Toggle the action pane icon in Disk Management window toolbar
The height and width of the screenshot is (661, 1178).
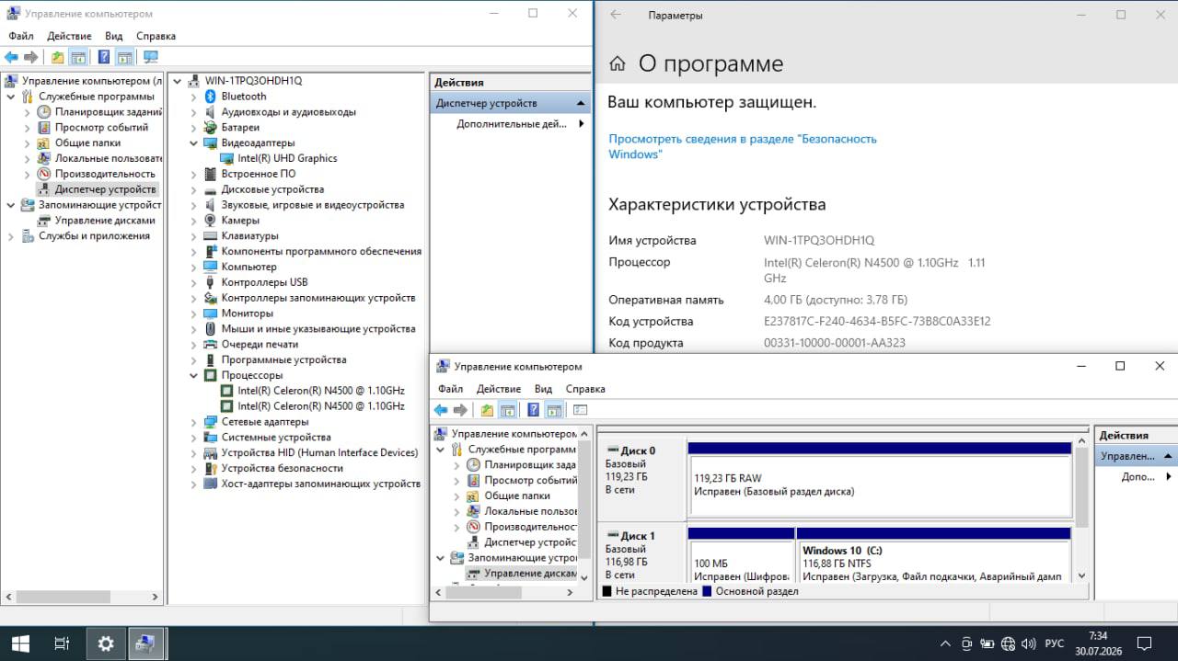(x=554, y=410)
